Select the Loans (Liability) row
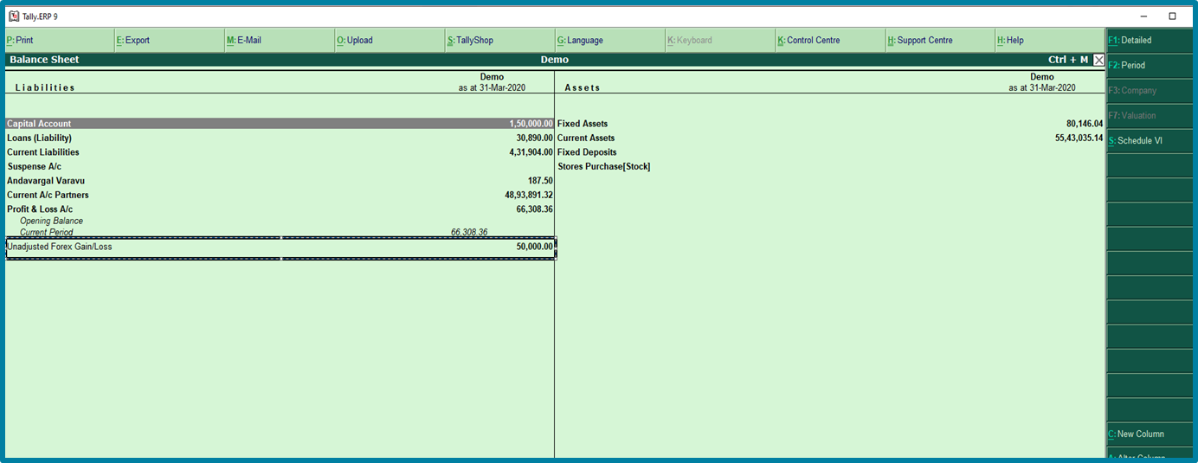 pyautogui.click(x=280, y=138)
